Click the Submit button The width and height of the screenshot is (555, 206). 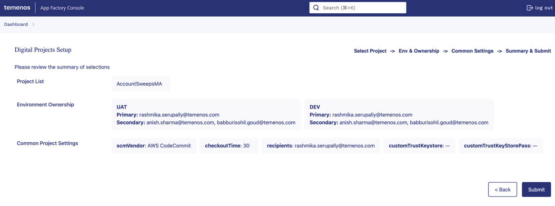point(536,189)
